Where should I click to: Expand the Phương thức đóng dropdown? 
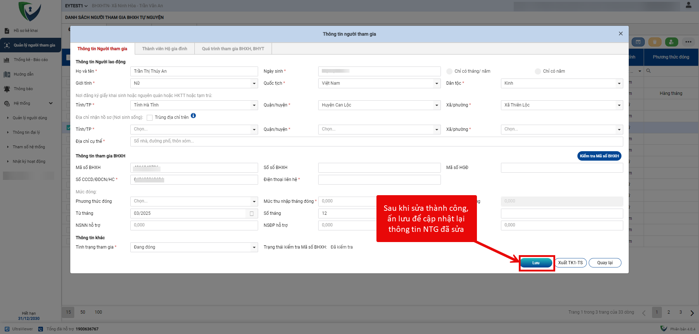coord(254,201)
